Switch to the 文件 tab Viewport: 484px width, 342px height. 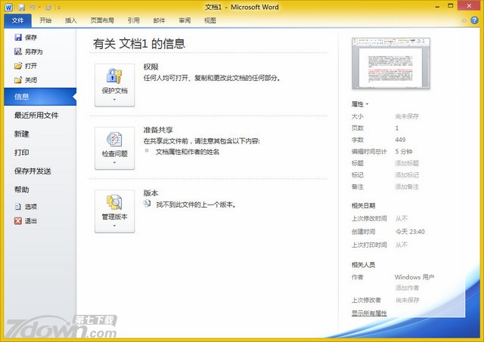click(x=17, y=20)
